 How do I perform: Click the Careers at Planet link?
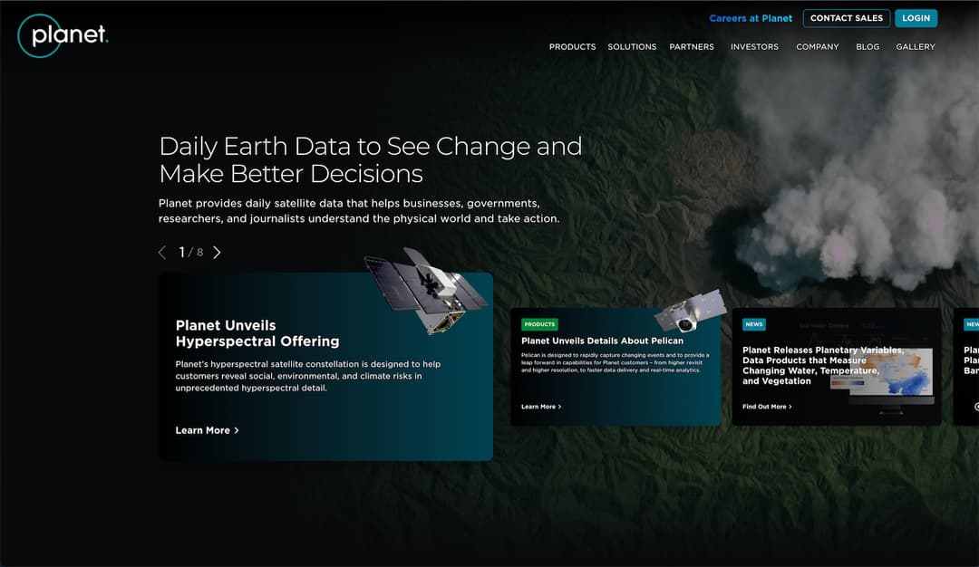tap(751, 18)
